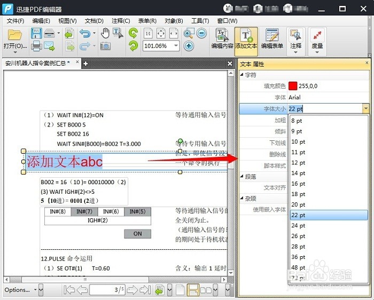Click the save floppy disk icon
The width and height of the screenshot is (374, 300).
[36, 33]
